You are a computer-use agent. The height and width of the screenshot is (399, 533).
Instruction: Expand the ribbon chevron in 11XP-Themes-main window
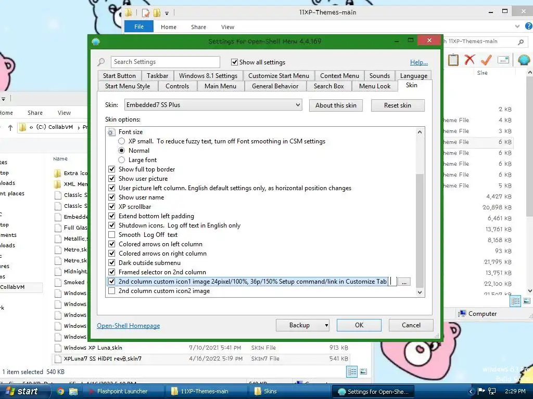tap(517, 26)
